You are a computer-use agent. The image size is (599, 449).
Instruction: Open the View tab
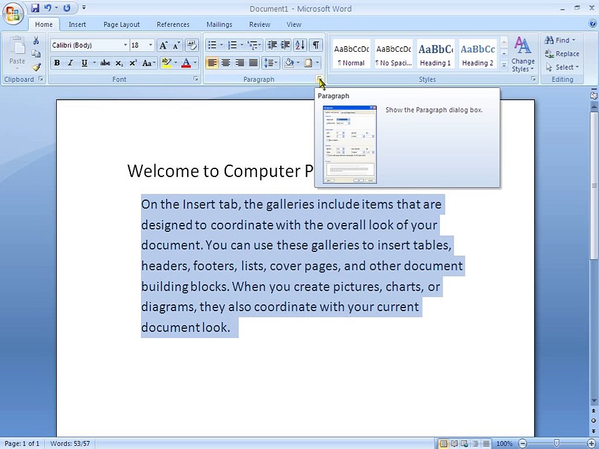pos(294,24)
